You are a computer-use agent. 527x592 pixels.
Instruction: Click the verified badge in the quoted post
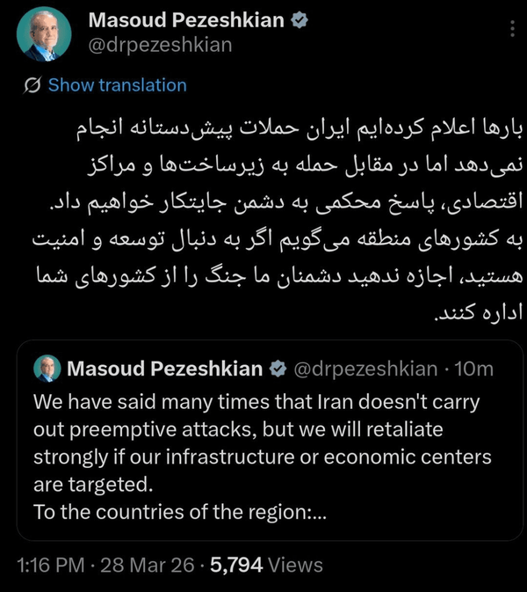pyautogui.click(x=277, y=368)
